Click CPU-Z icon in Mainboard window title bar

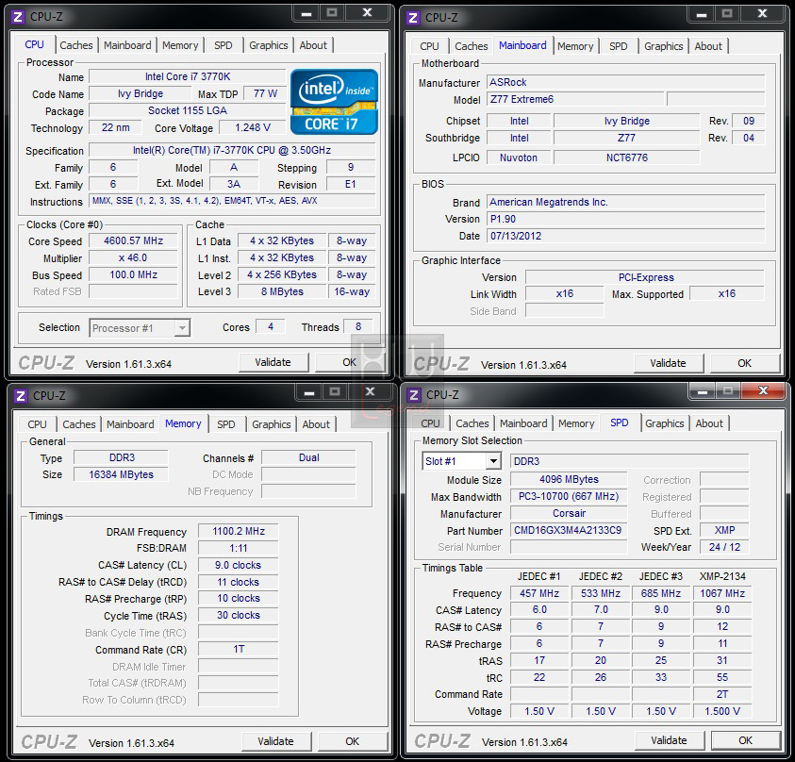point(413,18)
